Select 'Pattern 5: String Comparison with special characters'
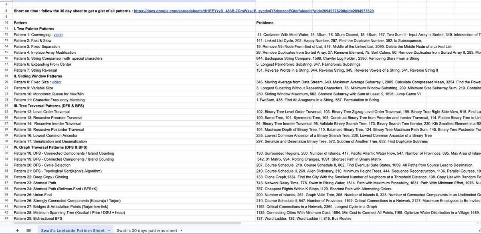The image size is (481, 234). [133, 58]
